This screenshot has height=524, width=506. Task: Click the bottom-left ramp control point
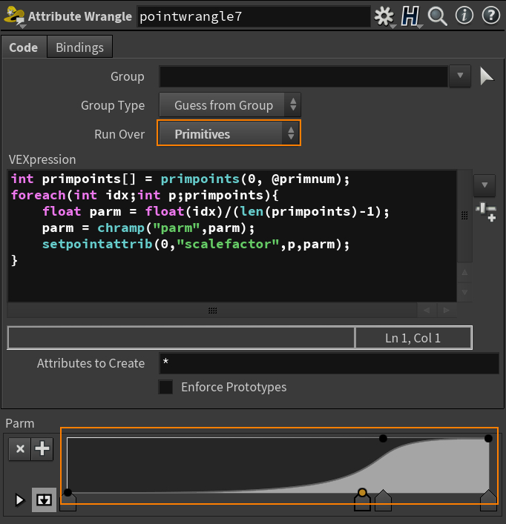(68, 492)
